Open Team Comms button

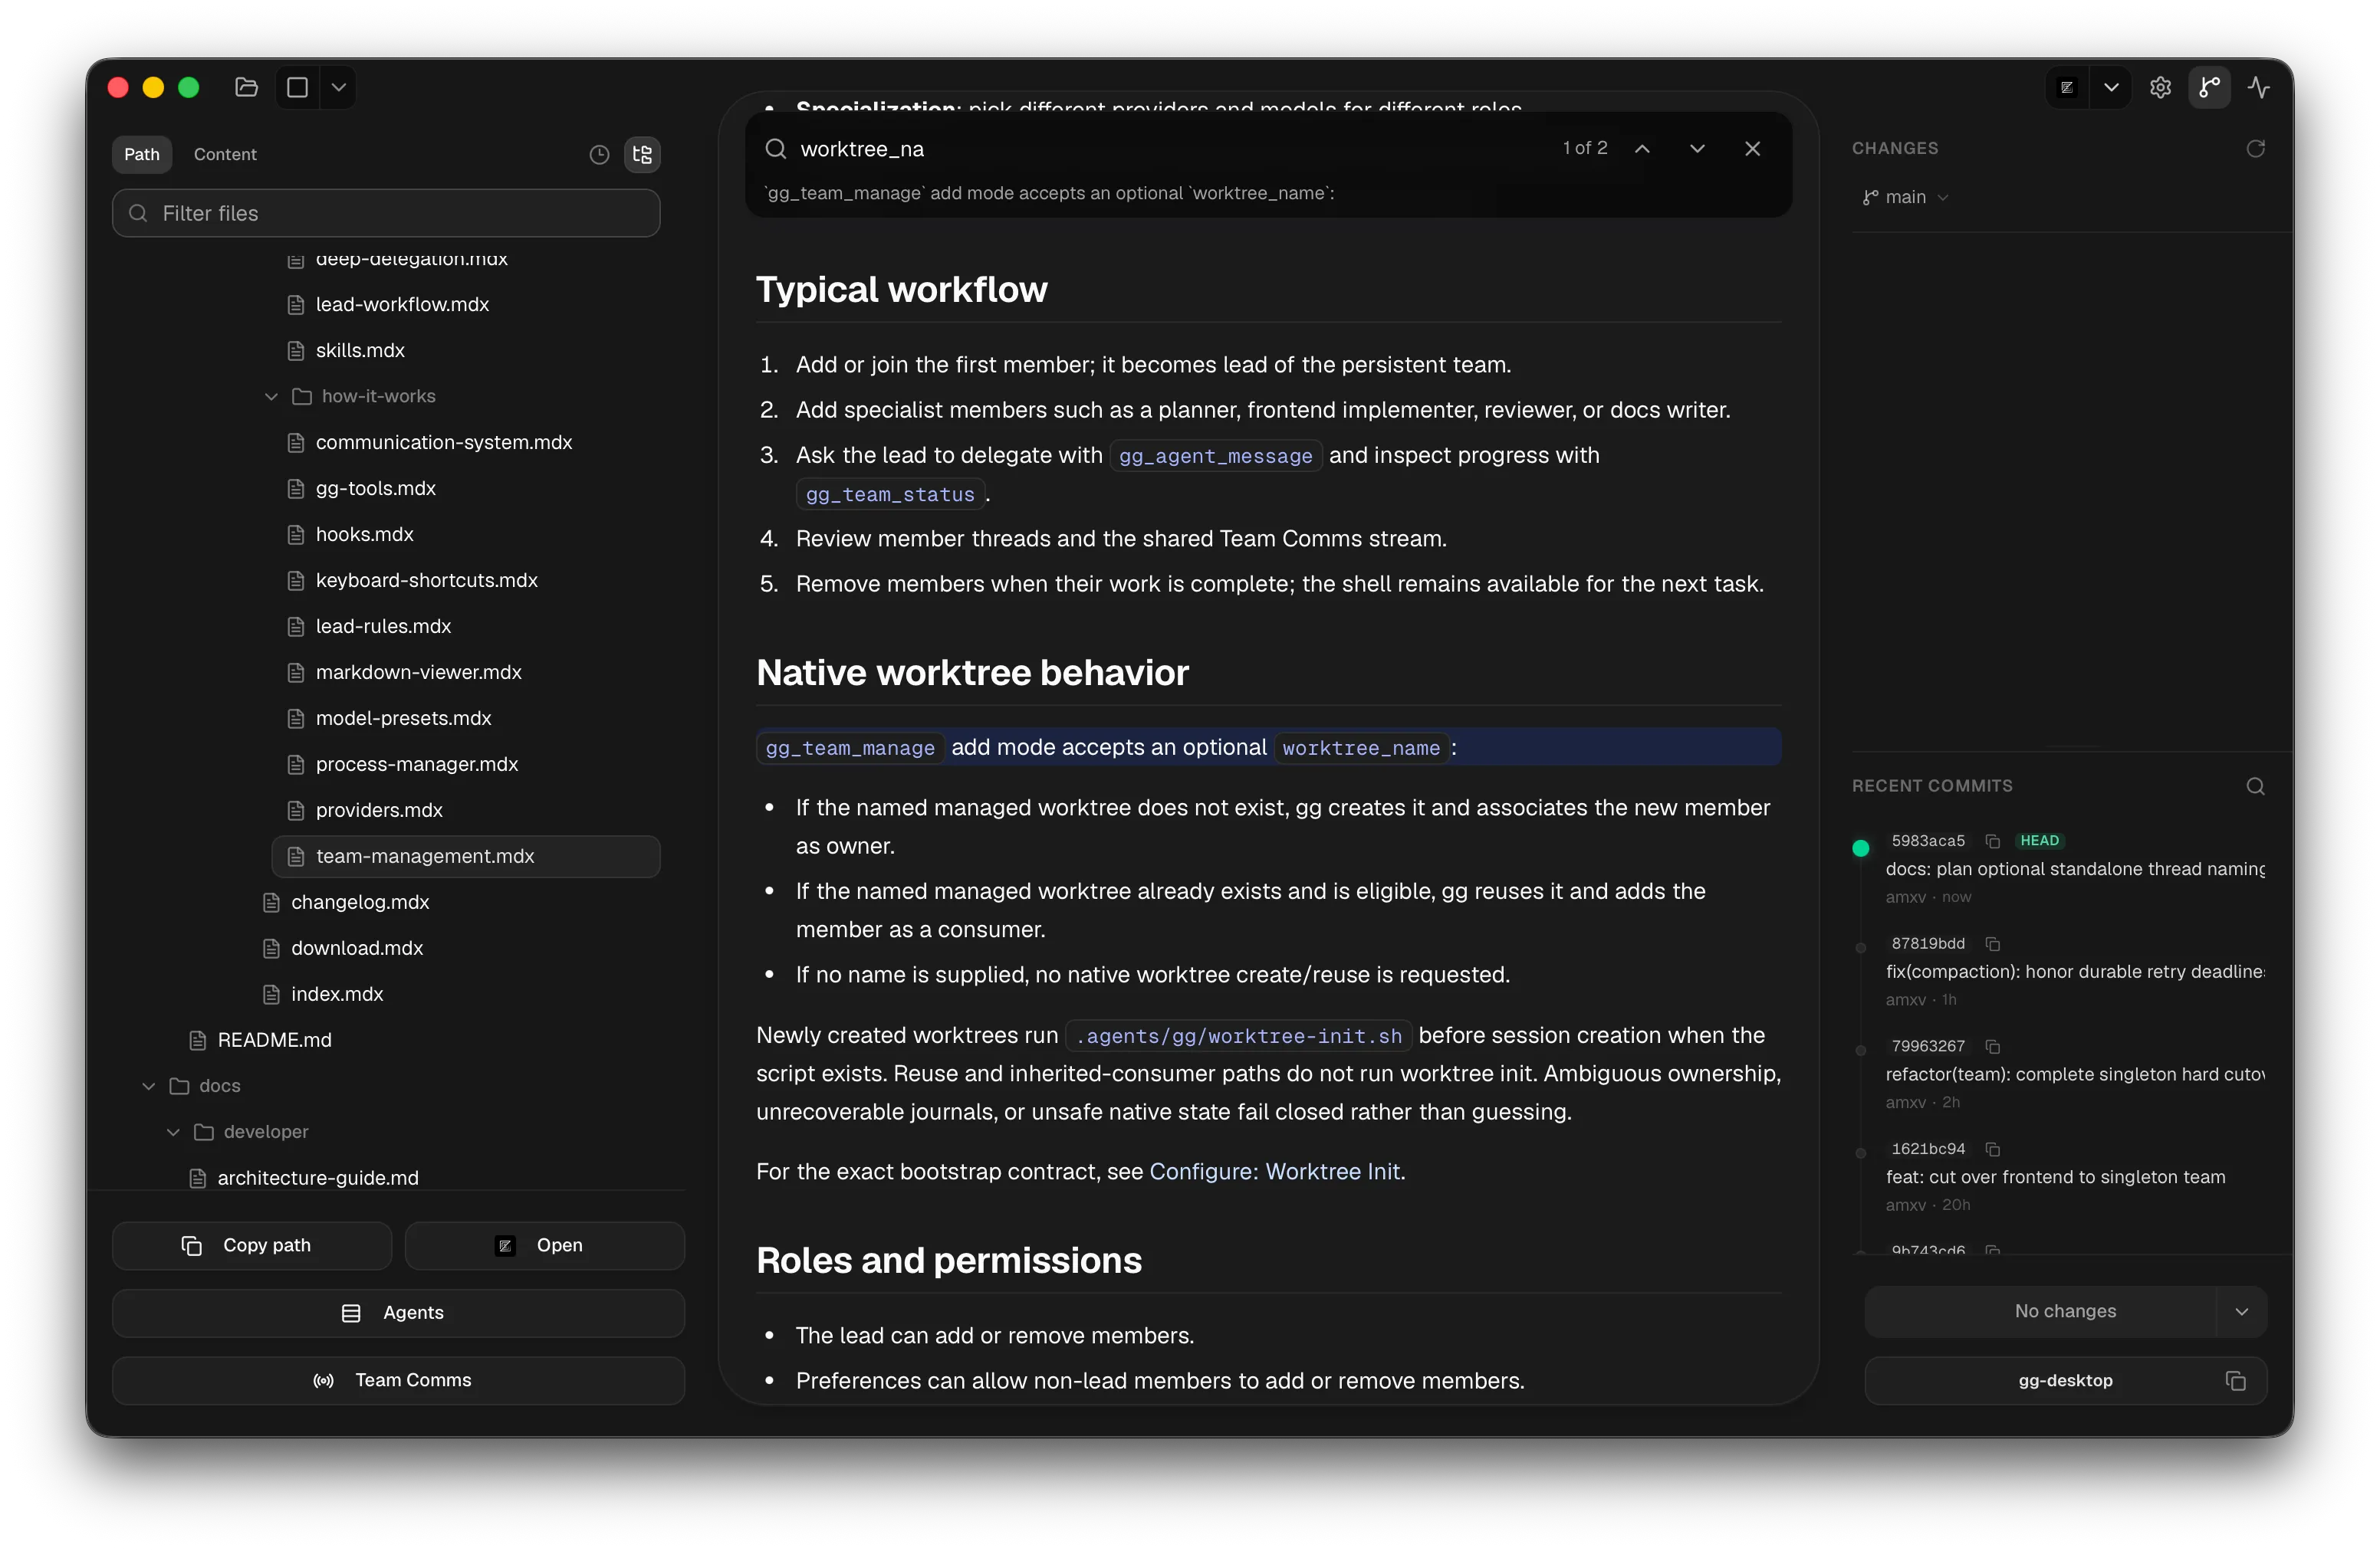[398, 1380]
